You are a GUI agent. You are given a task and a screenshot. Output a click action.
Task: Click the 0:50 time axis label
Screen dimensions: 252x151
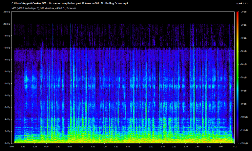pos(70,147)
